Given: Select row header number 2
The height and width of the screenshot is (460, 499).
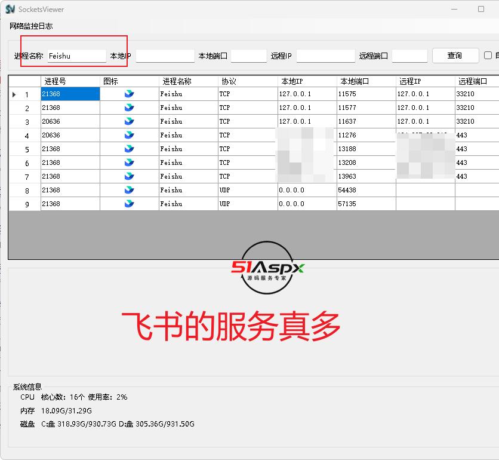Looking at the screenshot, I should (24, 108).
